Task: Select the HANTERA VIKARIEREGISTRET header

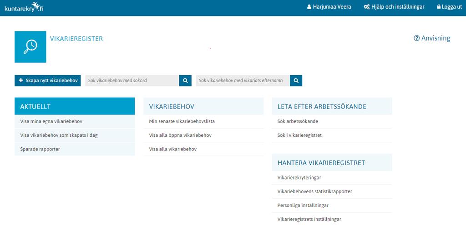Action: click(x=332, y=162)
